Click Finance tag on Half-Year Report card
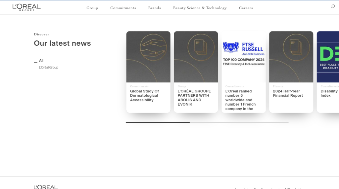Image resolution: width=339 pixels, height=189 pixels. (x=278, y=86)
